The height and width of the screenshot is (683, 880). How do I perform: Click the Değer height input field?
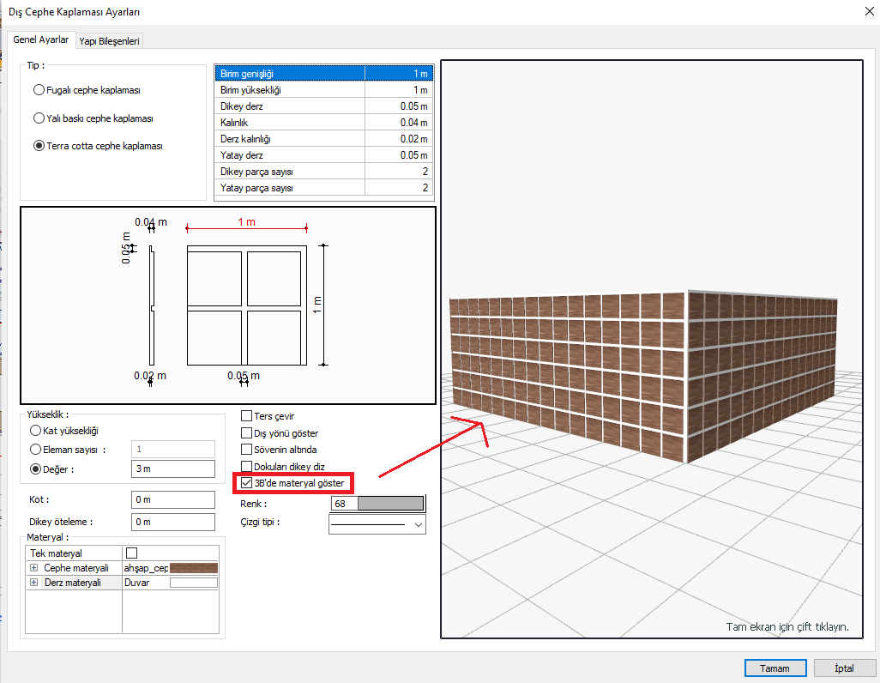[x=172, y=468]
